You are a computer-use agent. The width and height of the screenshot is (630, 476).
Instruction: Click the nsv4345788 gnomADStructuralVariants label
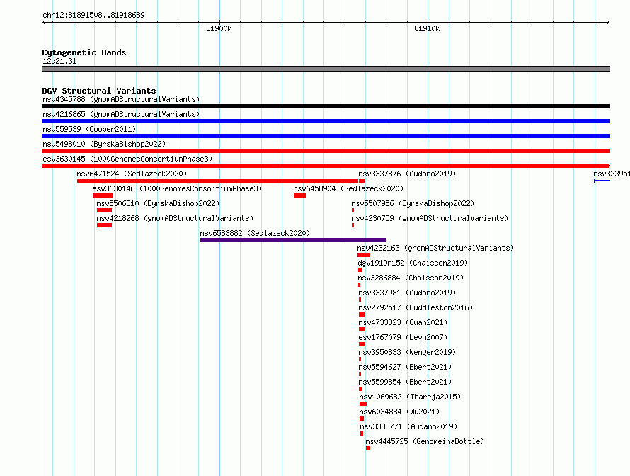(x=121, y=99)
